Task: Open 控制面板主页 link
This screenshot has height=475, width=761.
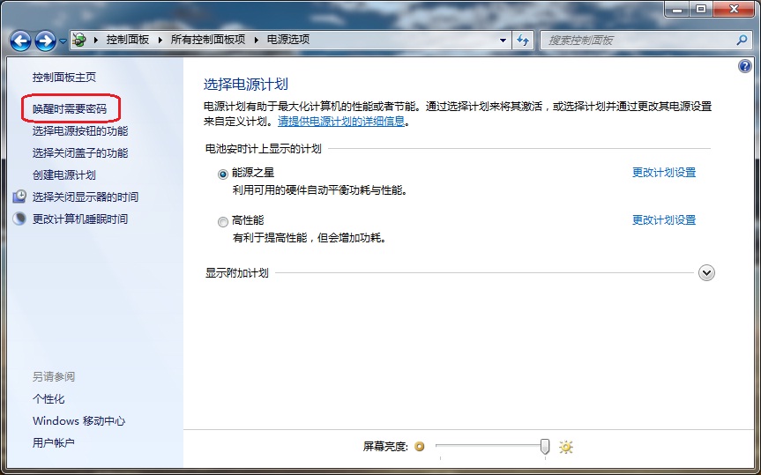Action: point(64,78)
